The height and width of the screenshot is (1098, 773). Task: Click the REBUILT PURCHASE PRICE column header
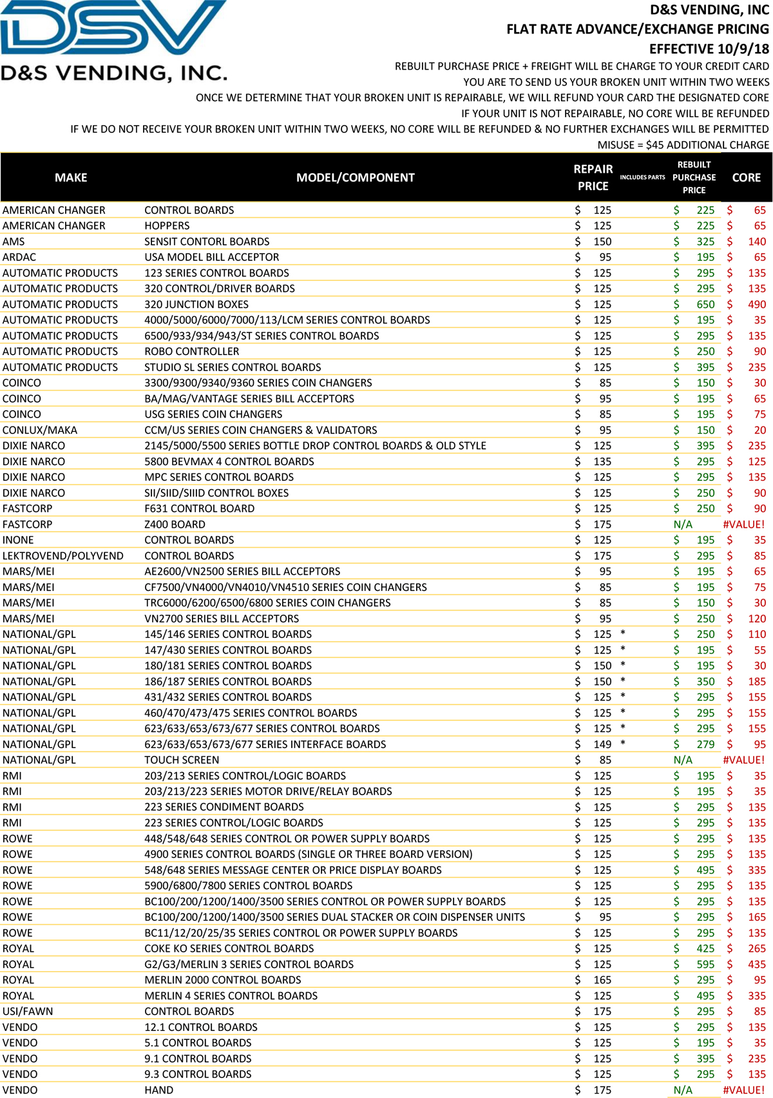(694, 177)
